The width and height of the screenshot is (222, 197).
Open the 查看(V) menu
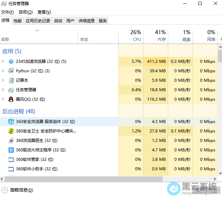[x=44, y=12]
